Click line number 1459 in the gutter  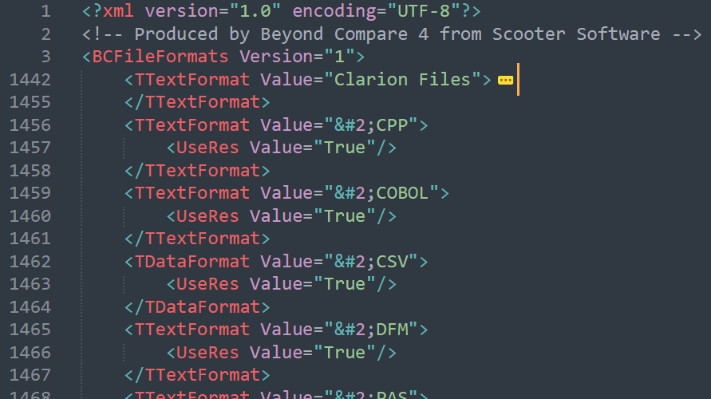tap(30, 194)
